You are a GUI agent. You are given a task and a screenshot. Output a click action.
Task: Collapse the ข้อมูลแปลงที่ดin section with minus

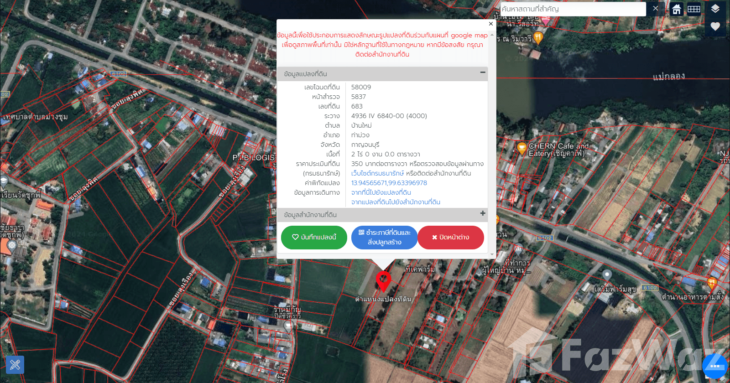[482, 72]
